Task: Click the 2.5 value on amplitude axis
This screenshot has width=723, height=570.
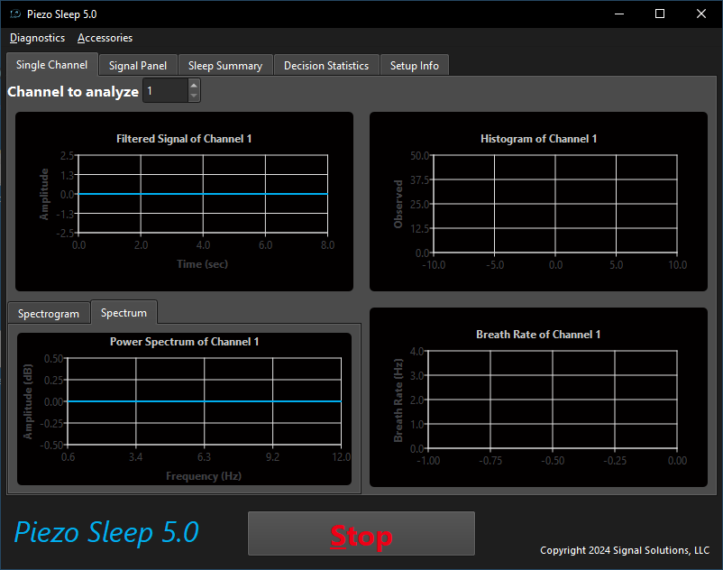Action: pos(68,156)
